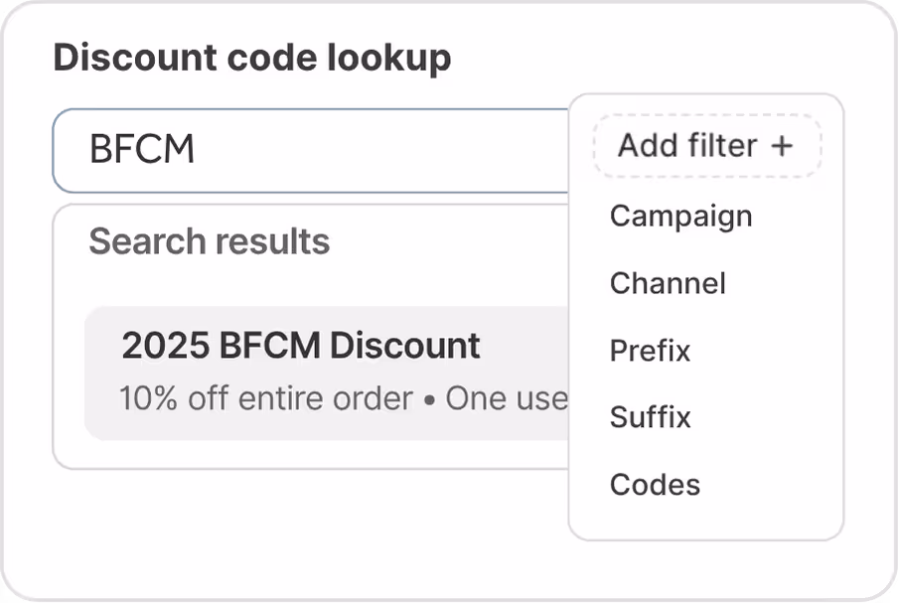Choose the Suffix filter option
This screenshot has width=899, height=603.
click(x=649, y=418)
